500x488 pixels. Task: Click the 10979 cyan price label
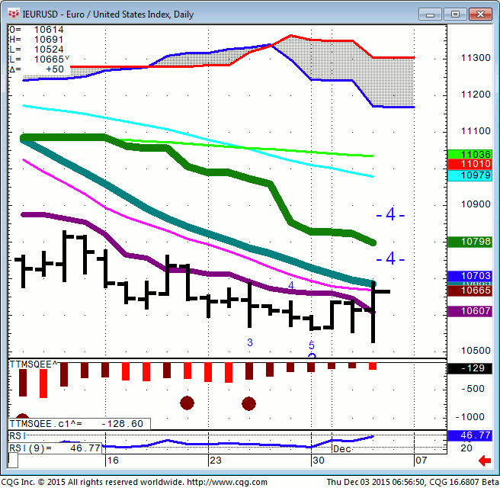point(470,175)
